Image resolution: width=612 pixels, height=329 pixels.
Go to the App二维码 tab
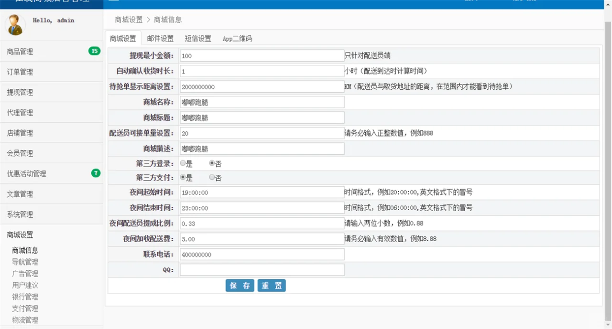pyautogui.click(x=237, y=39)
